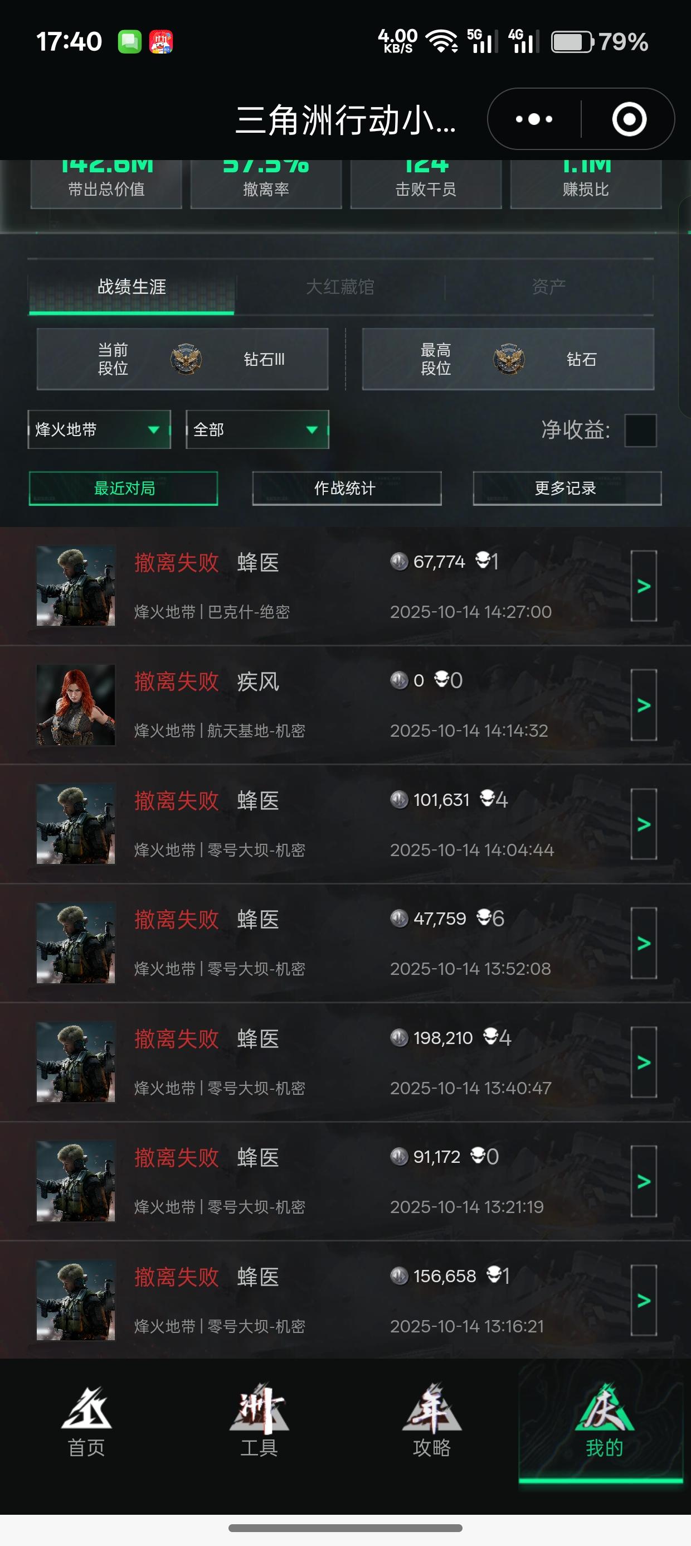Expand the 全部 filter dropdown
Image resolution: width=691 pixels, height=1546 pixels.
pos(257,429)
